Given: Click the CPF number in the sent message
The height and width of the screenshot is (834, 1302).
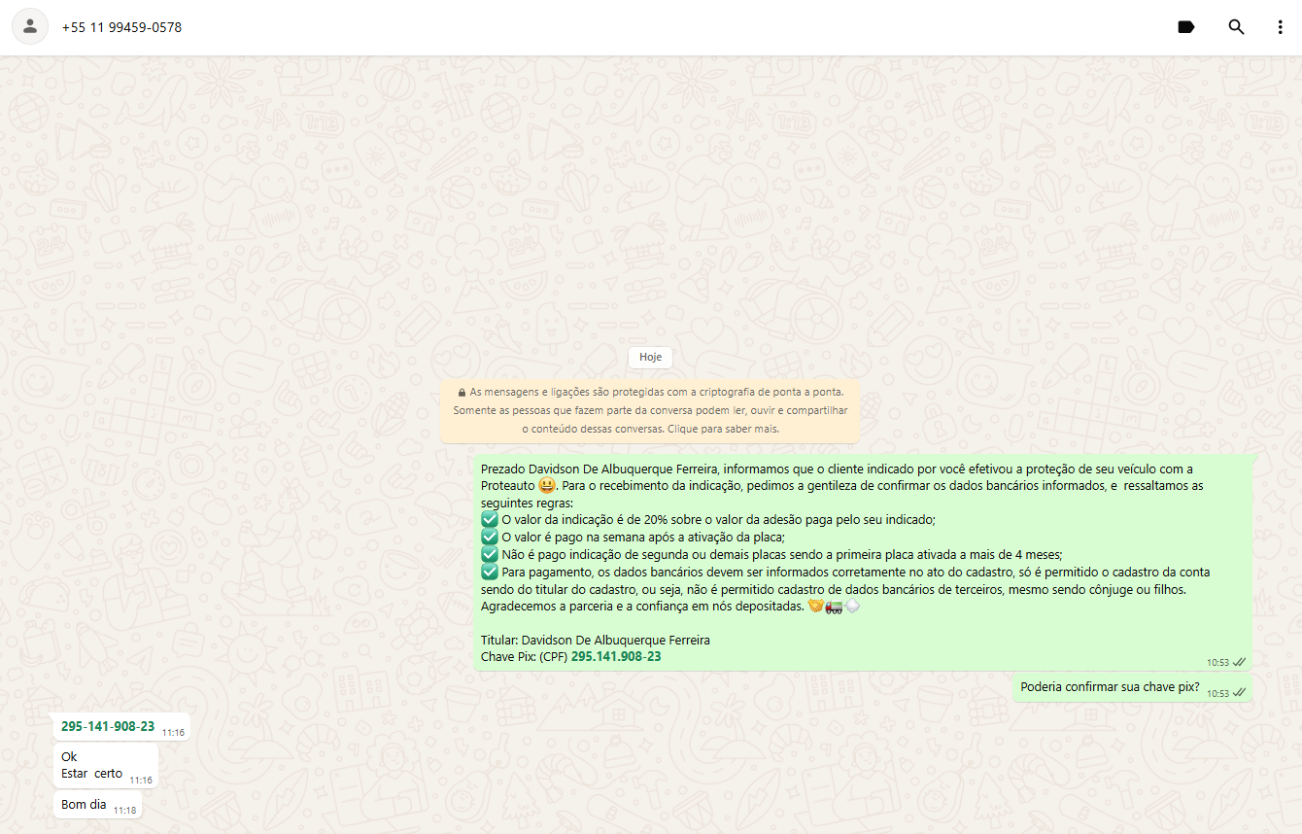Looking at the screenshot, I should click(615, 657).
